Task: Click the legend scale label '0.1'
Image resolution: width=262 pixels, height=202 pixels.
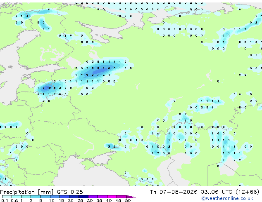Action: [x=5, y=200]
